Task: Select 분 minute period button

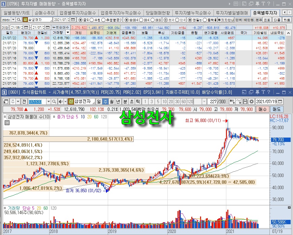Action: (x=125, y=101)
